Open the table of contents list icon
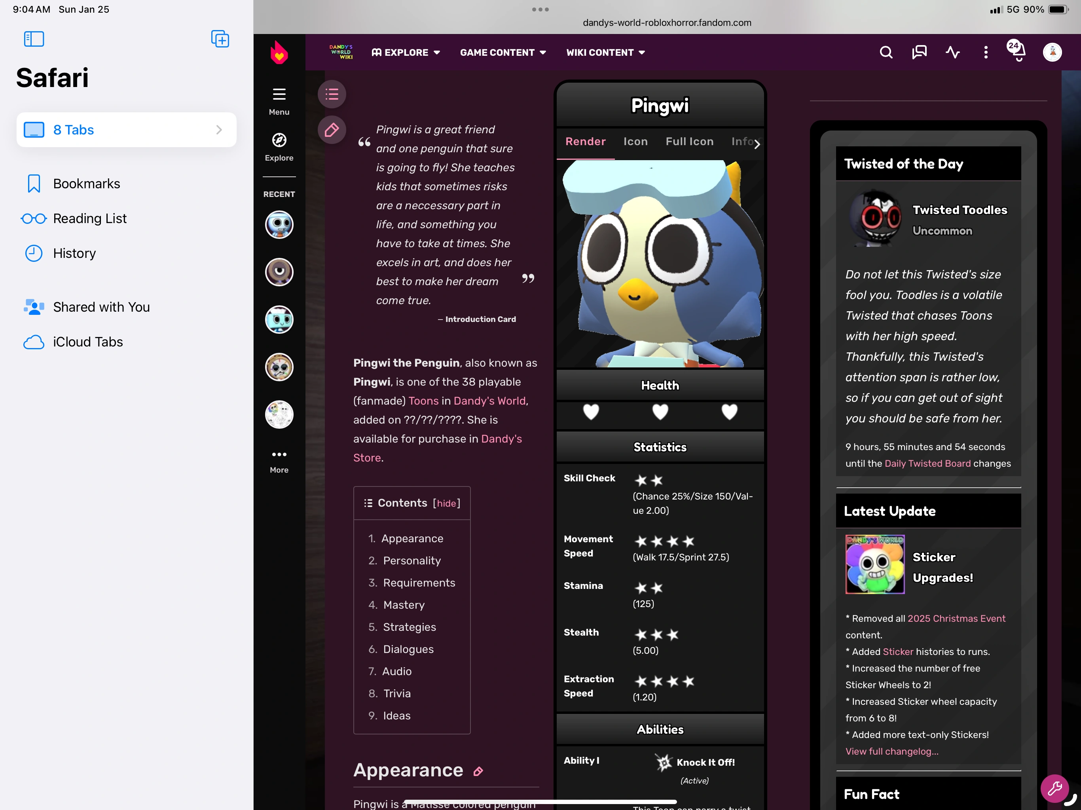 [332, 94]
